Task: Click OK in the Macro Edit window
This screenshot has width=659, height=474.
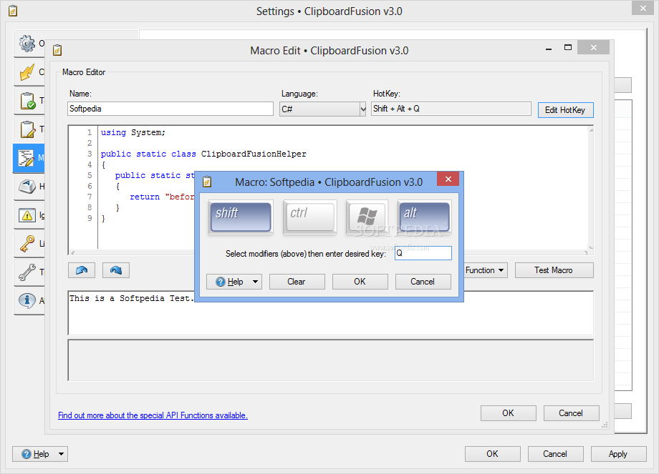Action: point(508,413)
